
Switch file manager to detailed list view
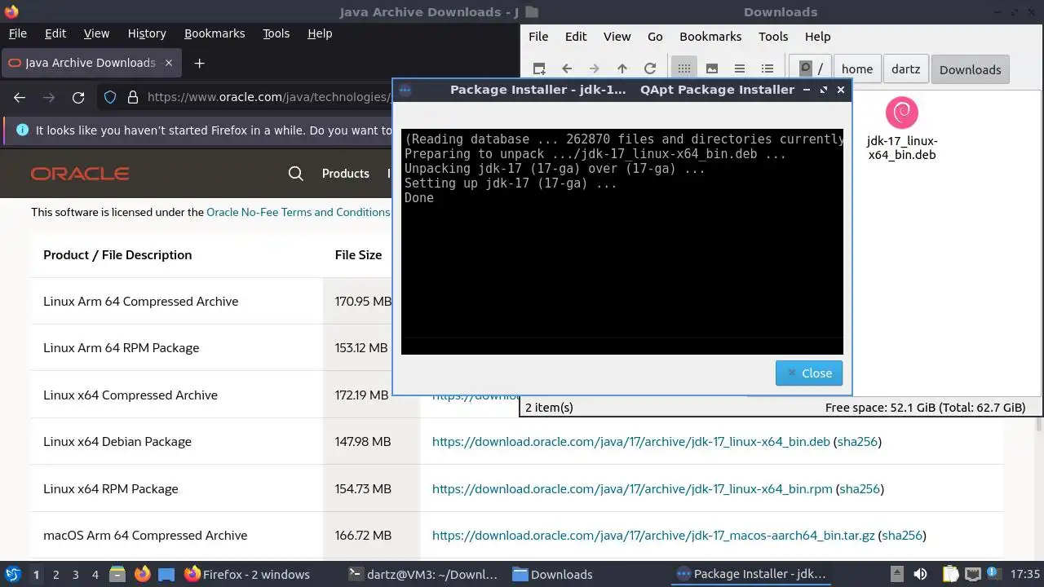pos(768,69)
